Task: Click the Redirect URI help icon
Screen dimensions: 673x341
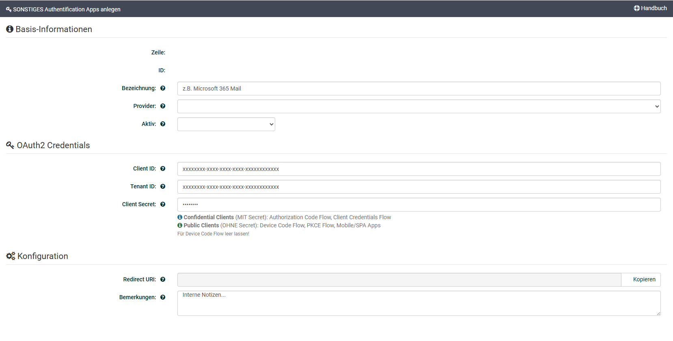Action: (163, 279)
